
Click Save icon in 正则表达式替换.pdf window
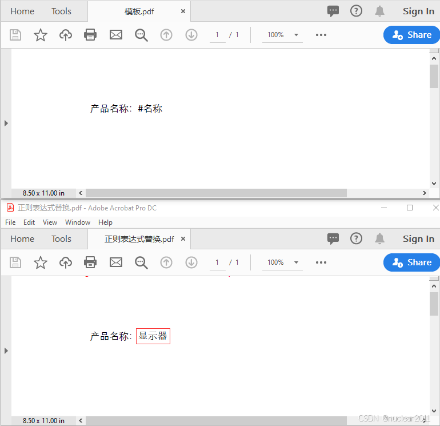pyautogui.click(x=15, y=262)
